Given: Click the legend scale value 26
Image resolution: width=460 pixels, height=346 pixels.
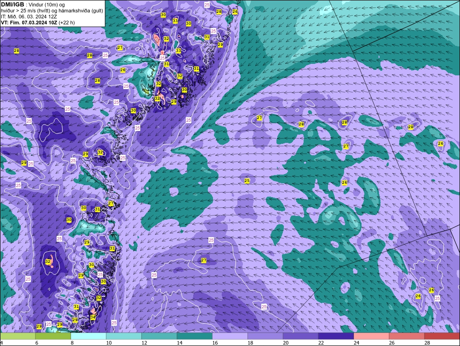Looking at the screenshot, I should pyautogui.click(x=391, y=343).
